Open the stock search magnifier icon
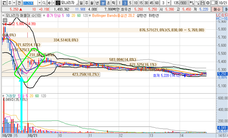Screen dimensions: 228x138 (x=44, y=3)
